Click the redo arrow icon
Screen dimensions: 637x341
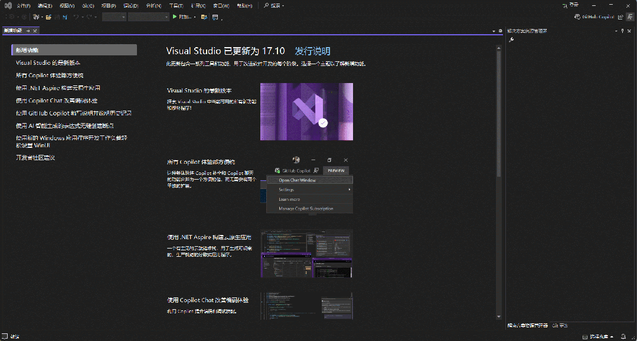point(89,17)
